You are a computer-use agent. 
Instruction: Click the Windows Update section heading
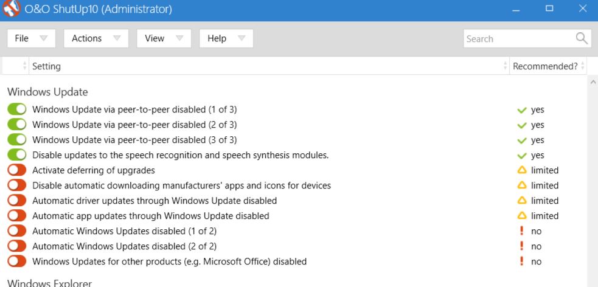point(47,92)
